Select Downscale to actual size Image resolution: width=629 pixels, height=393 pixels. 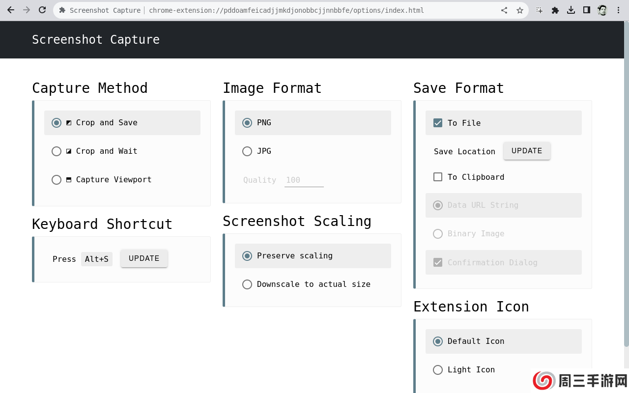(247, 284)
